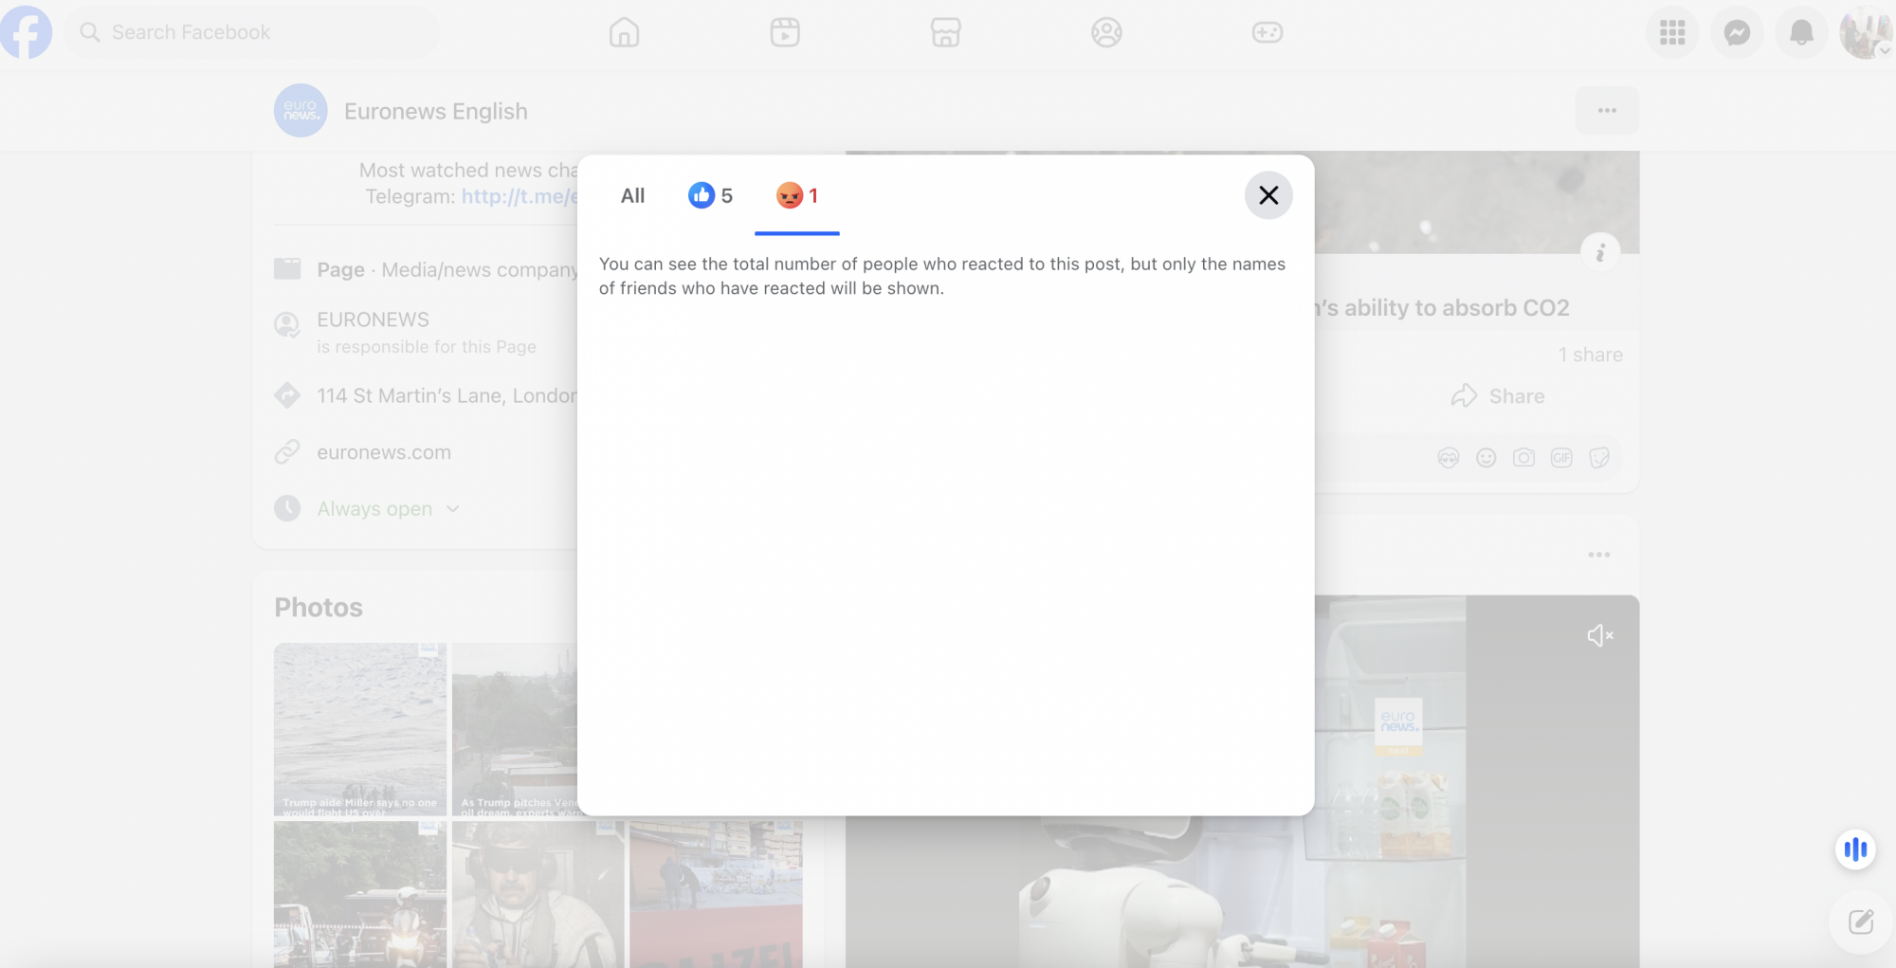Open the Gaming controller icon
The image size is (1896, 968).
point(1267,32)
